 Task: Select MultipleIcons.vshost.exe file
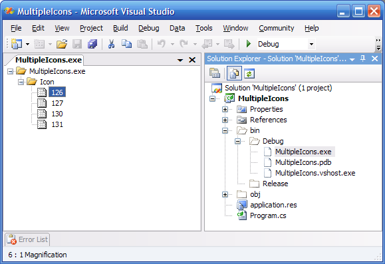click(315, 173)
